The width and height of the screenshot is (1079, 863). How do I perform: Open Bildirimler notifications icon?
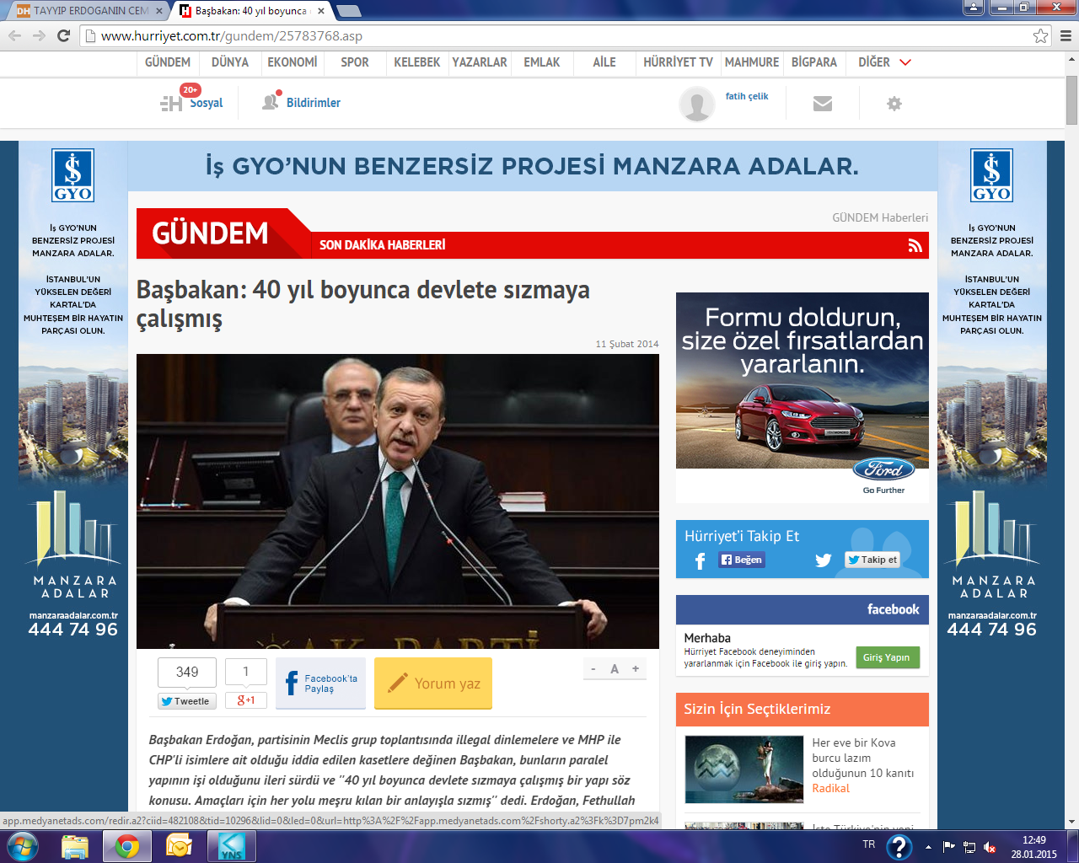pos(270,101)
